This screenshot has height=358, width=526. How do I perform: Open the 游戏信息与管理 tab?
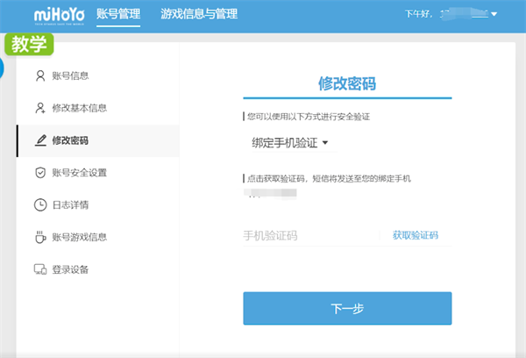click(199, 14)
